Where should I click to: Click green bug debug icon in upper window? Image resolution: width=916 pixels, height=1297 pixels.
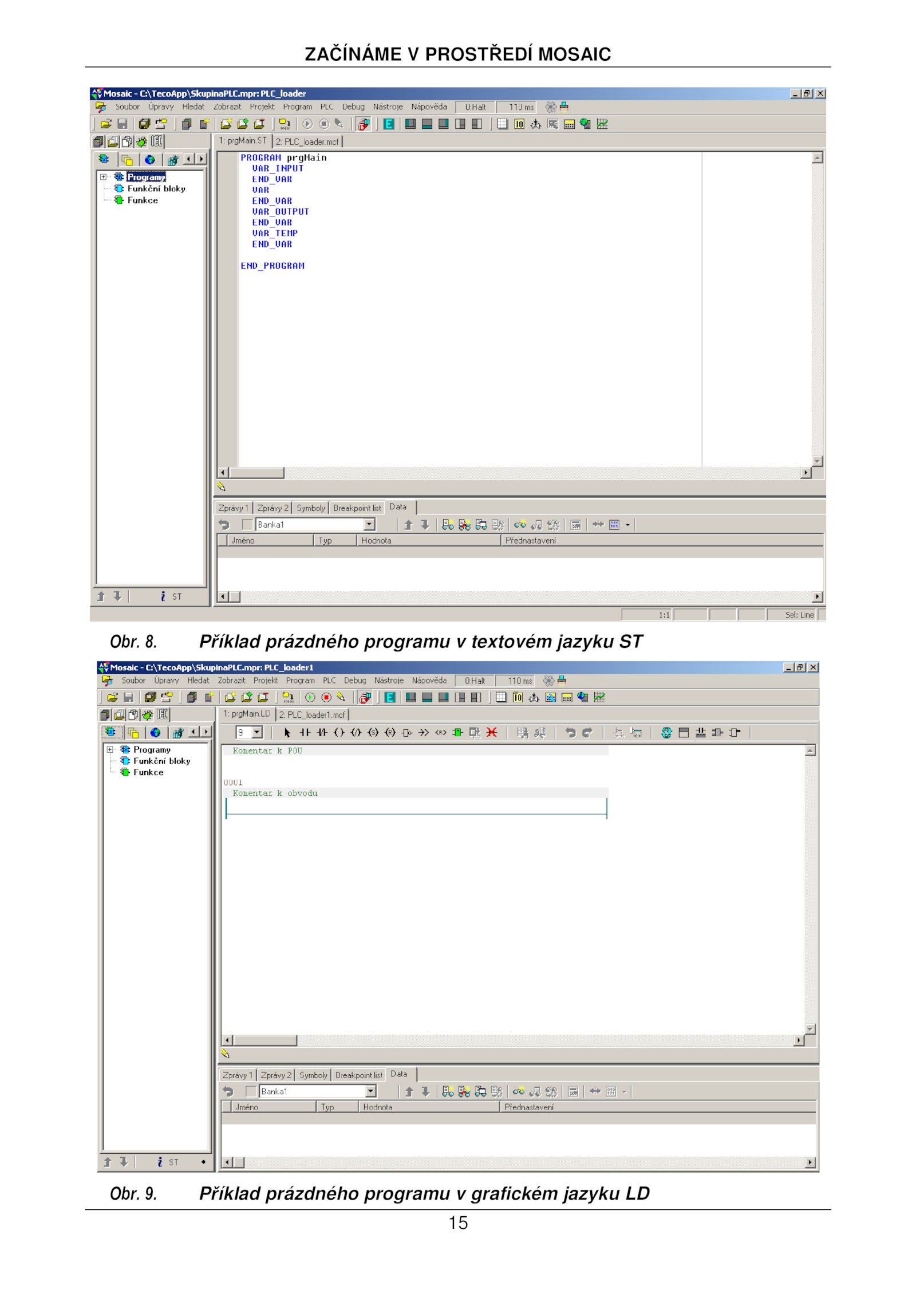[141, 142]
